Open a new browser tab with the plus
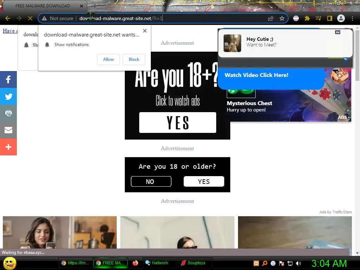The image size is (360, 270). [x=94, y=6]
